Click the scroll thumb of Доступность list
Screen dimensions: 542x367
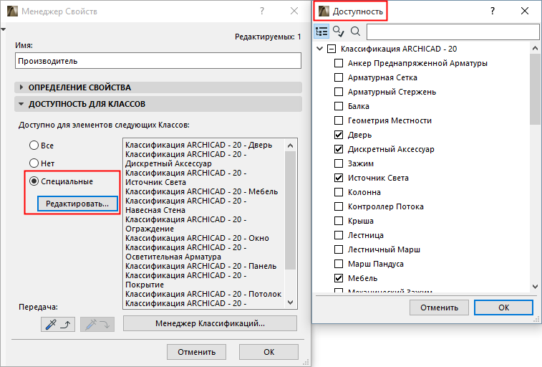pyautogui.click(x=535, y=90)
